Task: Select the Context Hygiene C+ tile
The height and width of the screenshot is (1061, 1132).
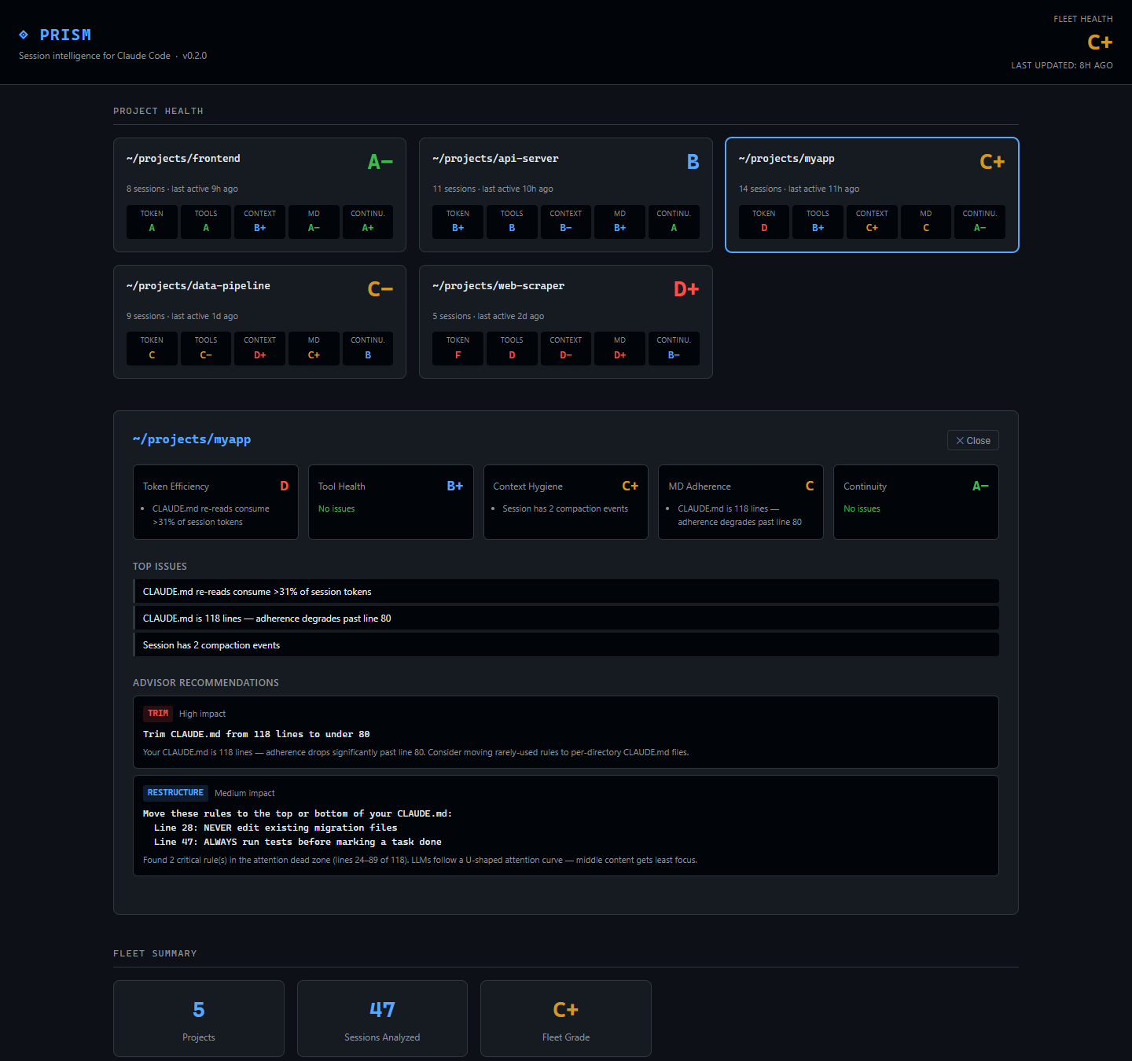Action: pyautogui.click(x=566, y=502)
